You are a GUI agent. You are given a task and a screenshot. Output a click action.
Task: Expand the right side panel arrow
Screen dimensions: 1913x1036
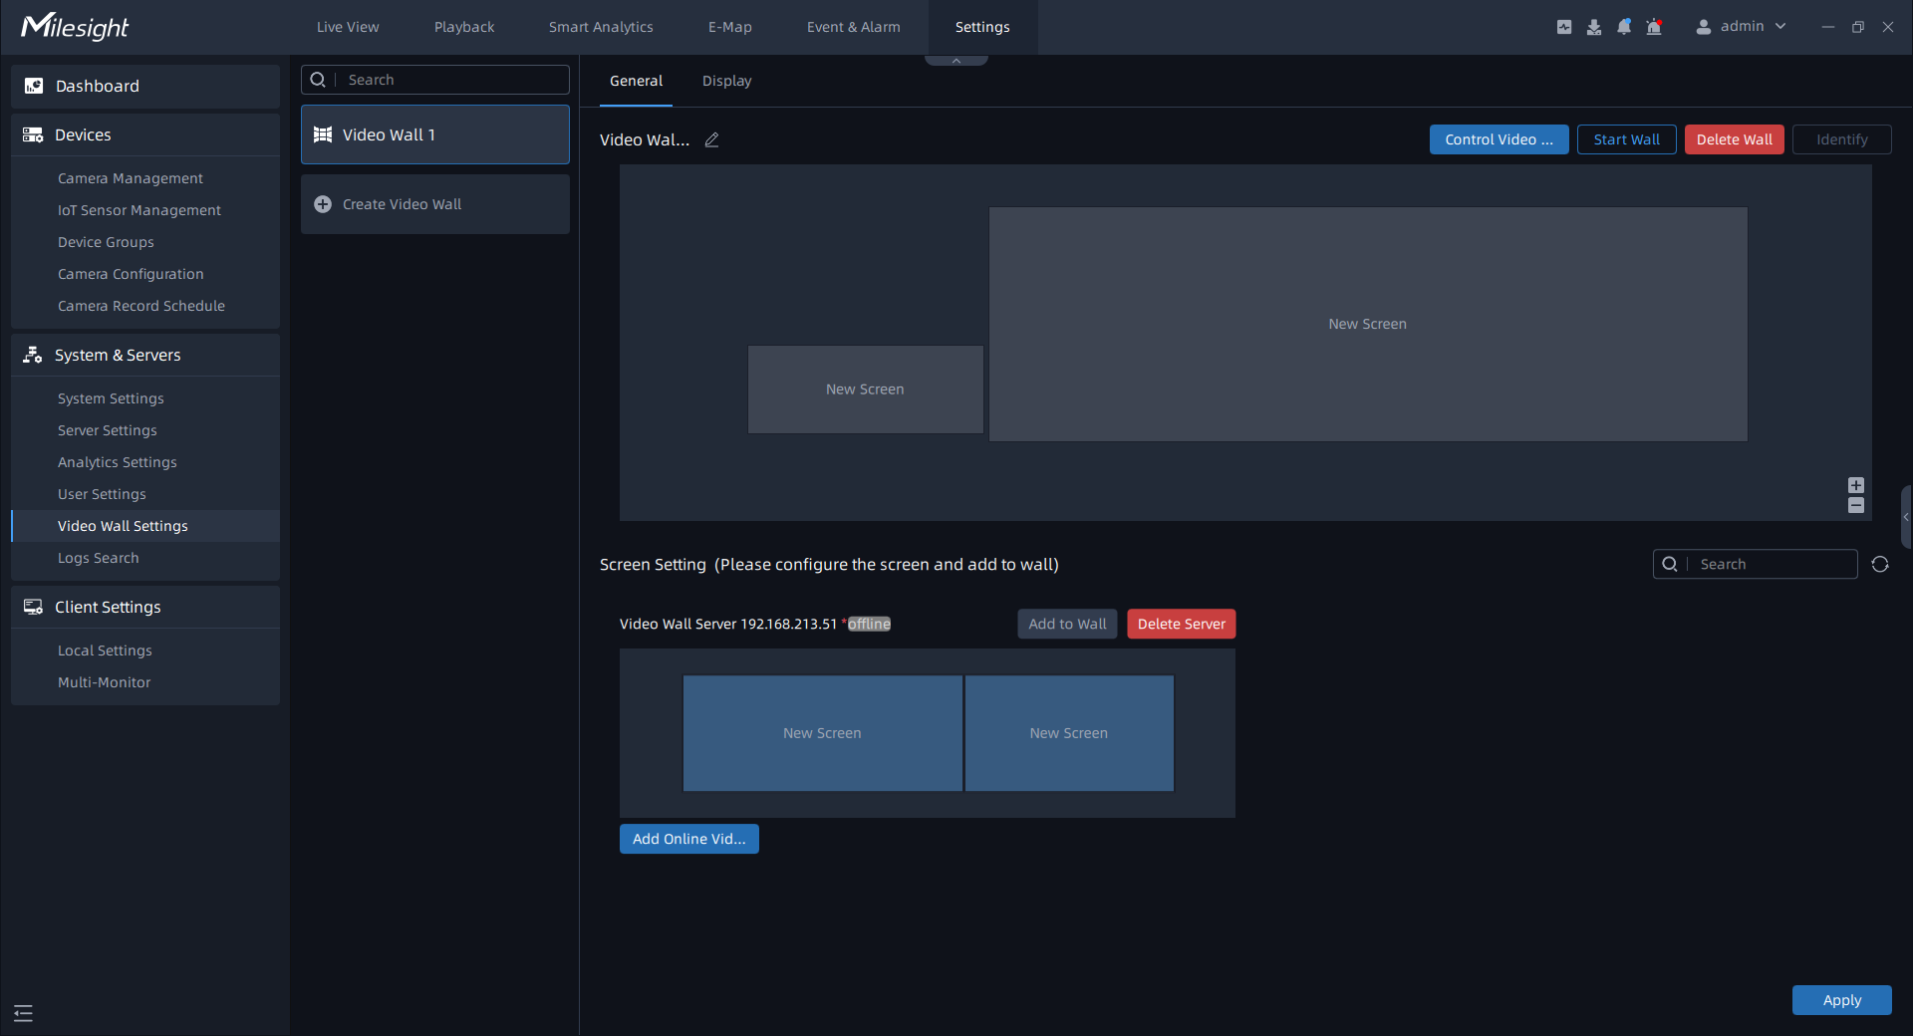point(1906,517)
